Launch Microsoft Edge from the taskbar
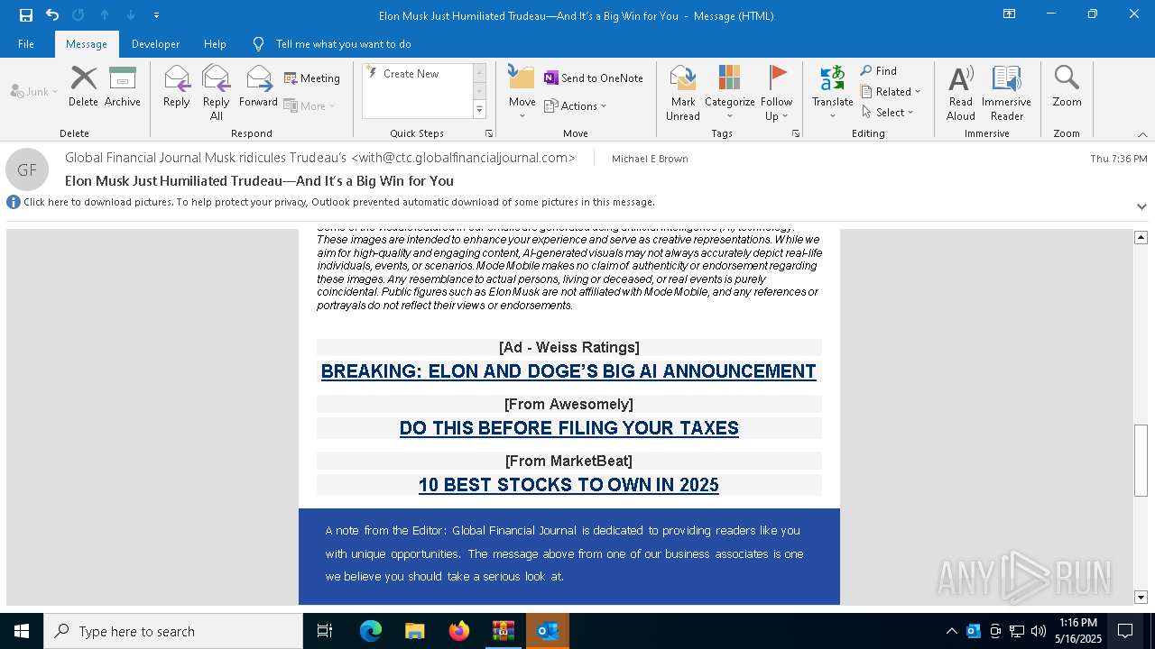The image size is (1155, 649). point(371,631)
